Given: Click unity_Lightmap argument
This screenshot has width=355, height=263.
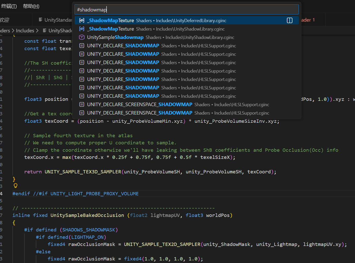Looking at the screenshot, I should point(277,244).
